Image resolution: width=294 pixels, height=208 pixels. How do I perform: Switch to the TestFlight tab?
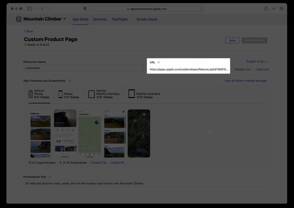click(x=120, y=19)
